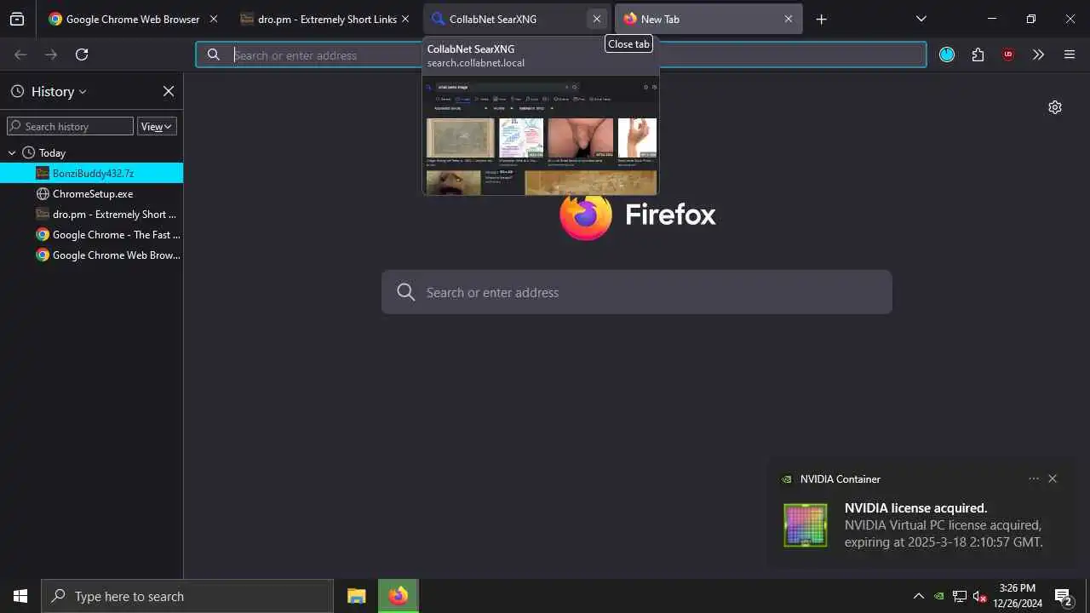
Task: Open dro.pm - Extremely Short history entry
Action: click(92, 214)
